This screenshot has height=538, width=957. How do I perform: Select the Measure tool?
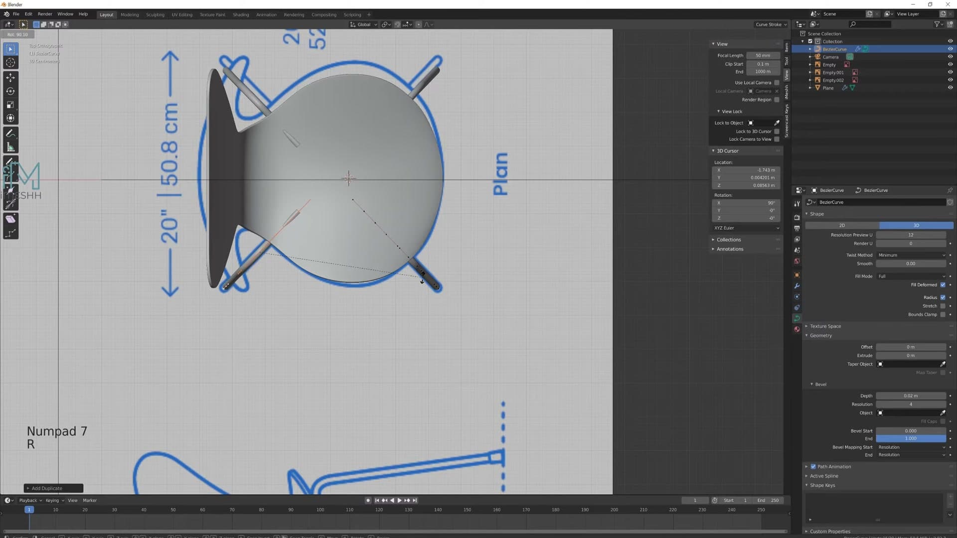10,147
